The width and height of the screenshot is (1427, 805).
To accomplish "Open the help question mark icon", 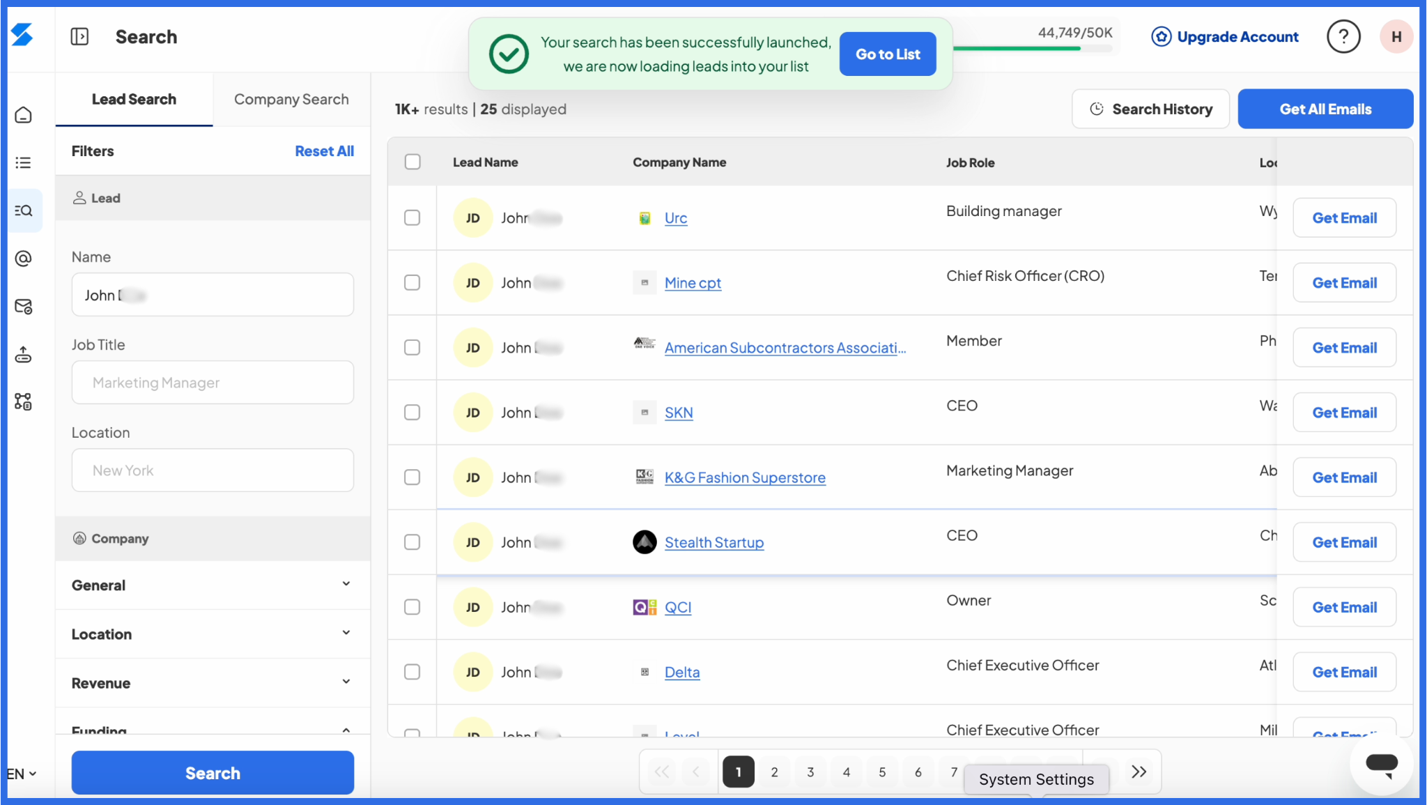I will [1343, 36].
